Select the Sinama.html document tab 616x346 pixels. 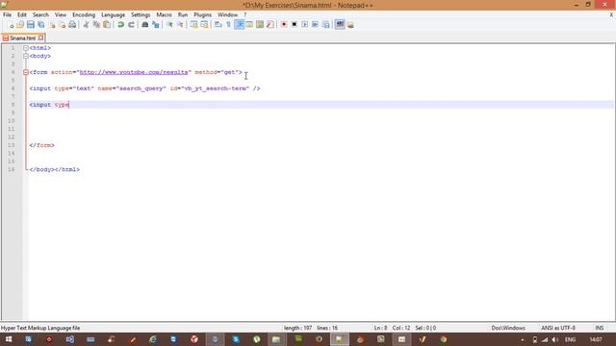pyautogui.click(x=22, y=38)
